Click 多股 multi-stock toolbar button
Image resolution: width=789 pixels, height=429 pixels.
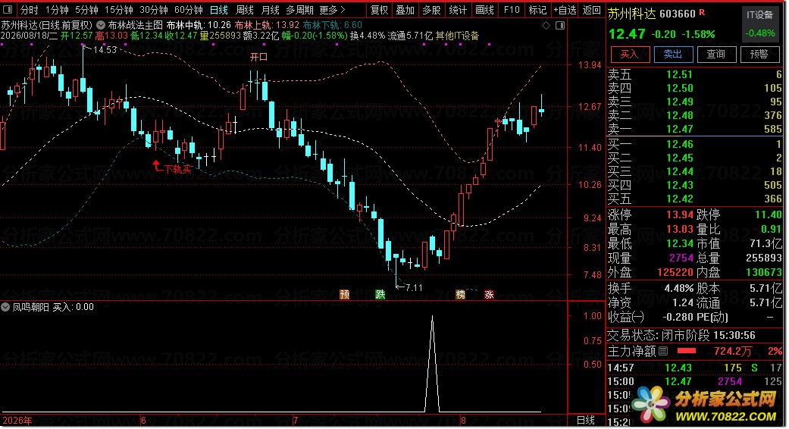431,10
